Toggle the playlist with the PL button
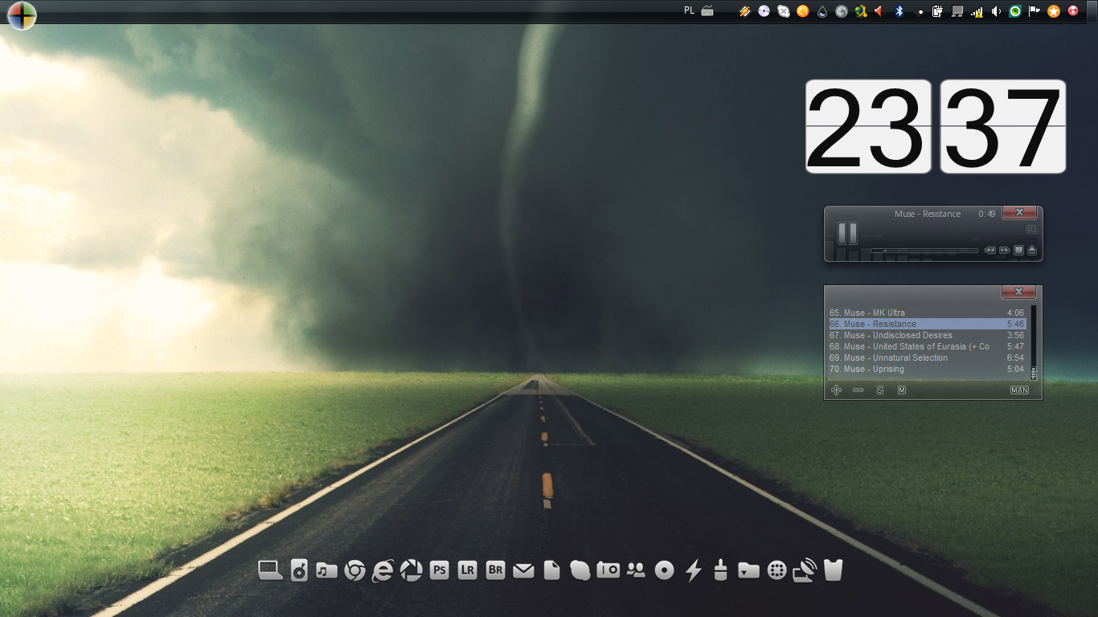 [x=1032, y=230]
